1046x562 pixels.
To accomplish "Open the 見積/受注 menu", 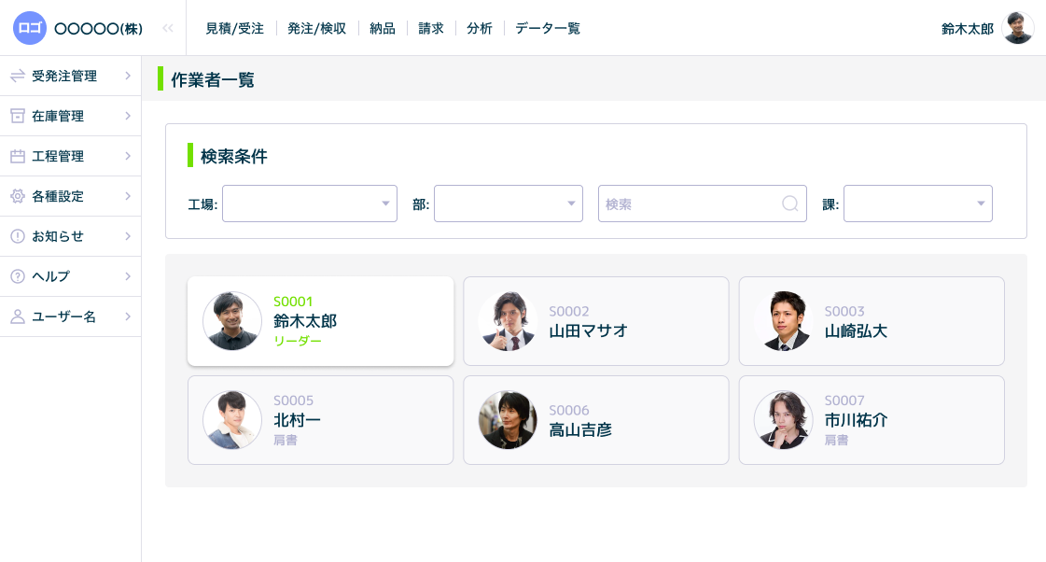I will (x=234, y=28).
